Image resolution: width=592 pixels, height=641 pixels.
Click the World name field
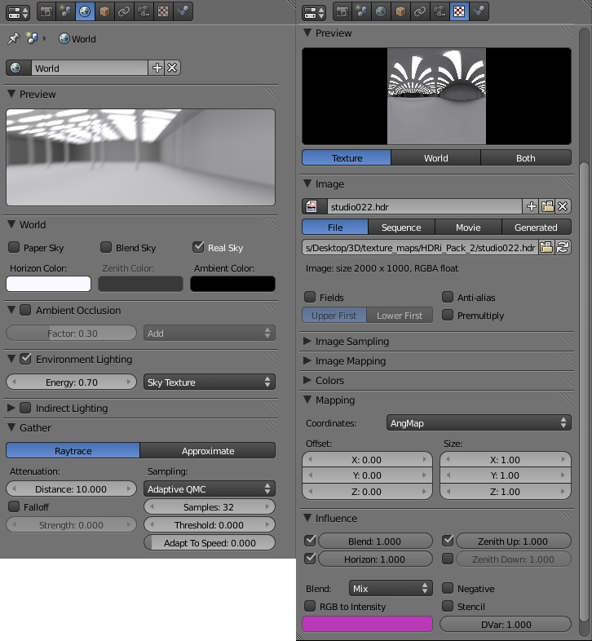[90, 68]
